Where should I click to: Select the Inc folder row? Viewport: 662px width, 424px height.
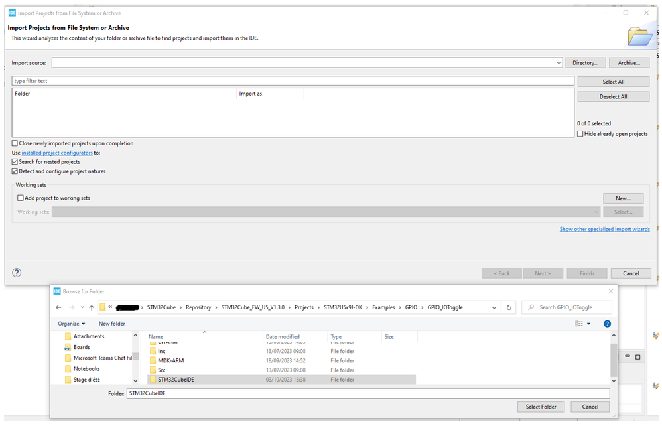click(x=282, y=352)
